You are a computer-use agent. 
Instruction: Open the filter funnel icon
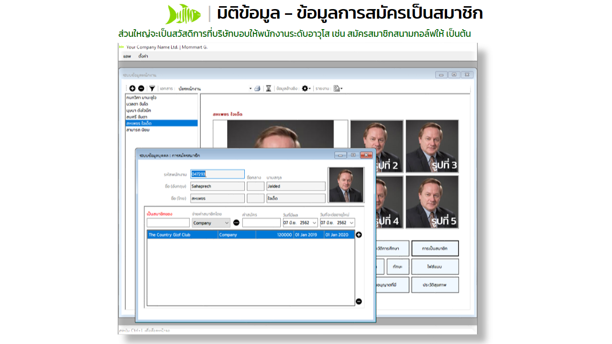[x=152, y=88]
